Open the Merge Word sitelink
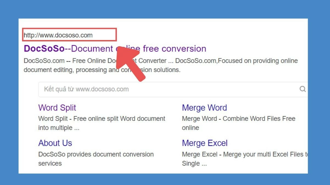The width and height of the screenshot is (330, 185). [204, 108]
